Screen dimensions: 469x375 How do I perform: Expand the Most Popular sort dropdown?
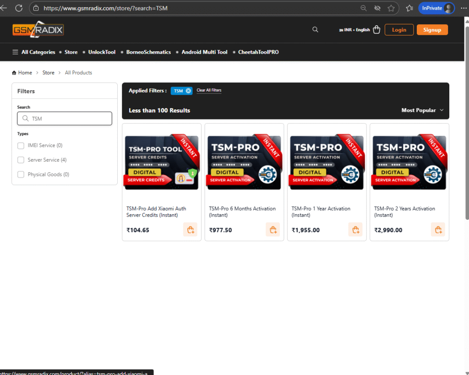[x=422, y=110]
